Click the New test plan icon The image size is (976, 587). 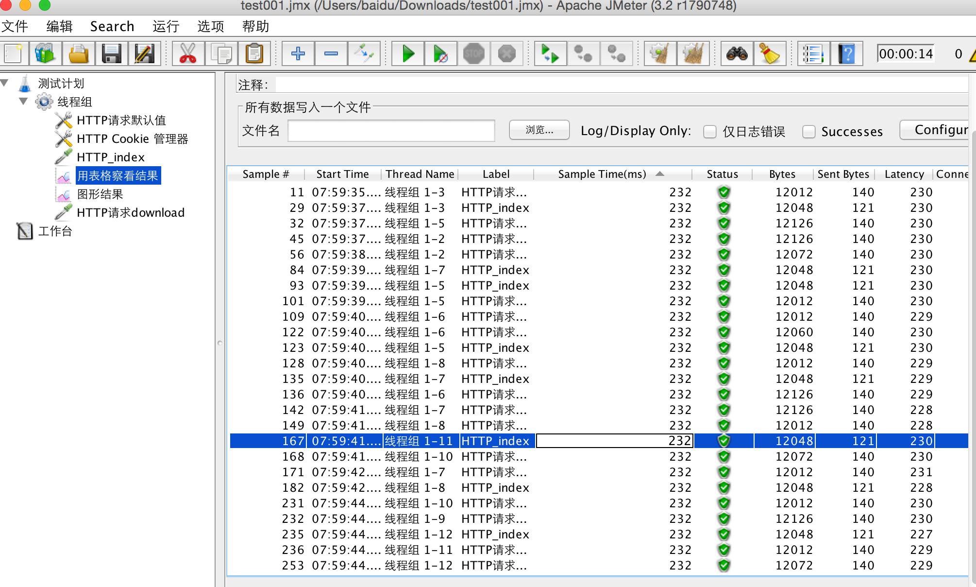coord(13,53)
